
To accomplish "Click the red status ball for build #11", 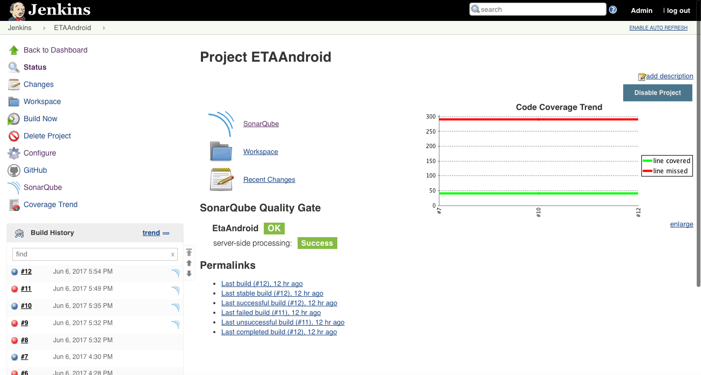I will [x=15, y=289].
